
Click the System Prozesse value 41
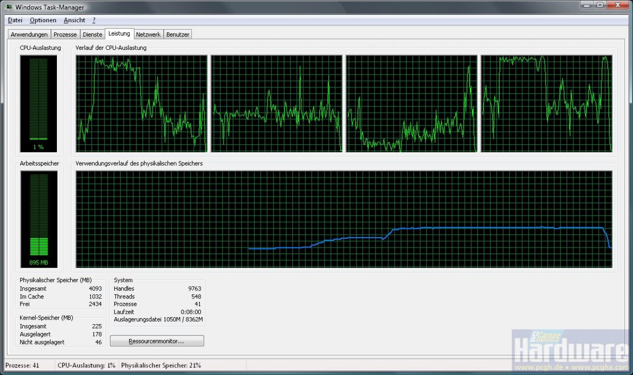[198, 304]
